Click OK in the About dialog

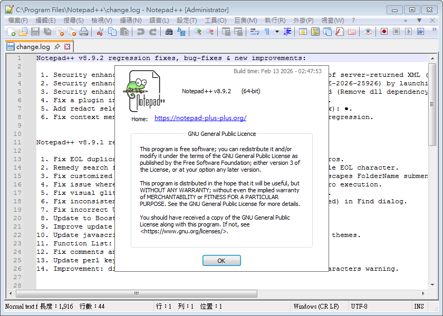click(221, 260)
